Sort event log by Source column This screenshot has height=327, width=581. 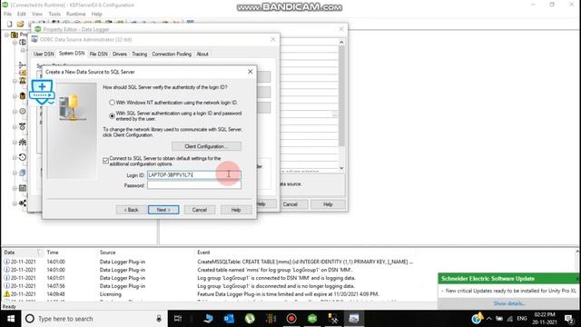coord(107,253)
